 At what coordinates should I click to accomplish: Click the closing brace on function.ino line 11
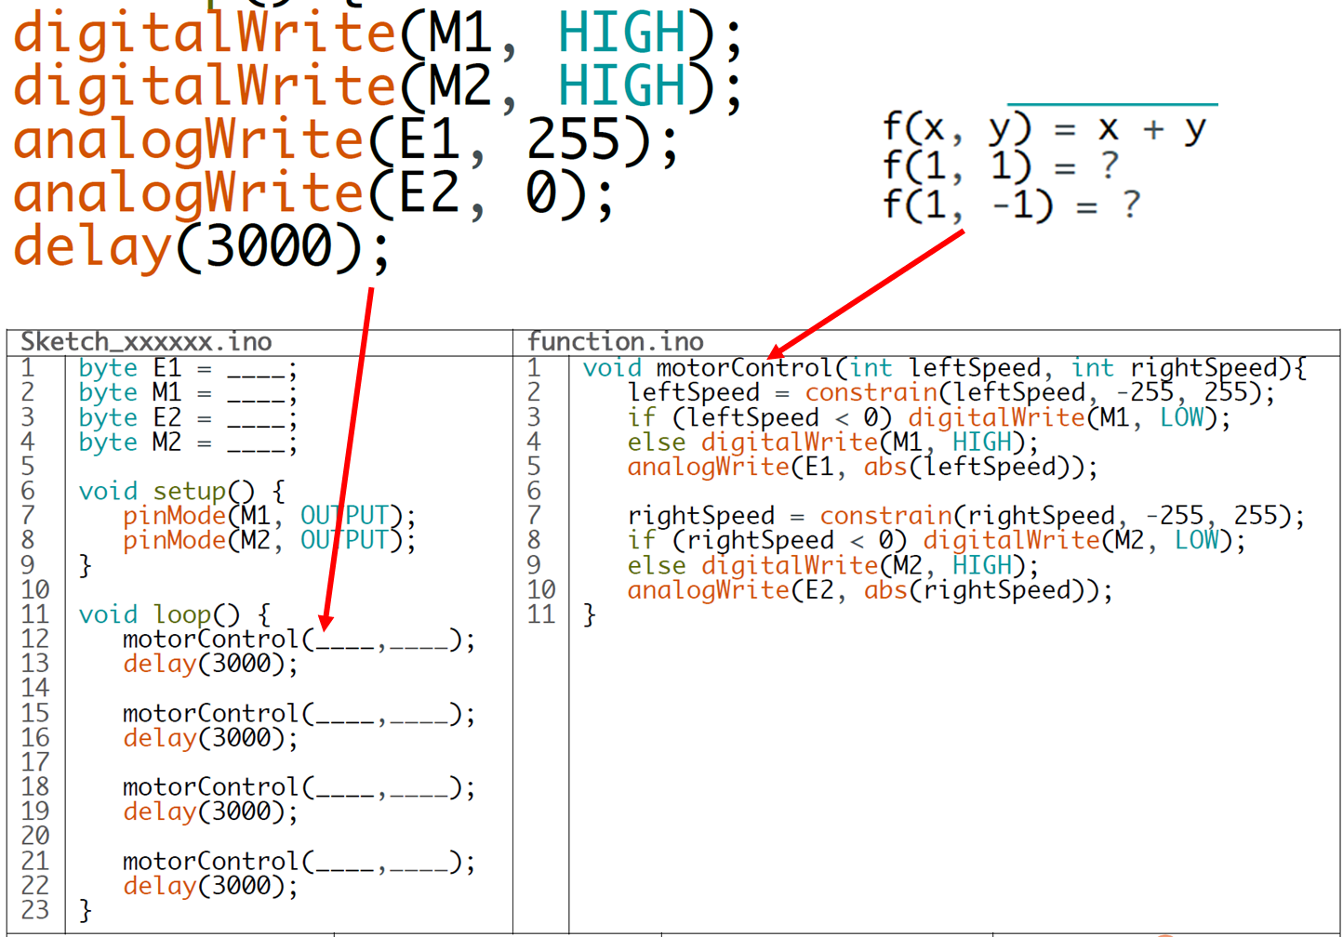click(x=589, y=614)
